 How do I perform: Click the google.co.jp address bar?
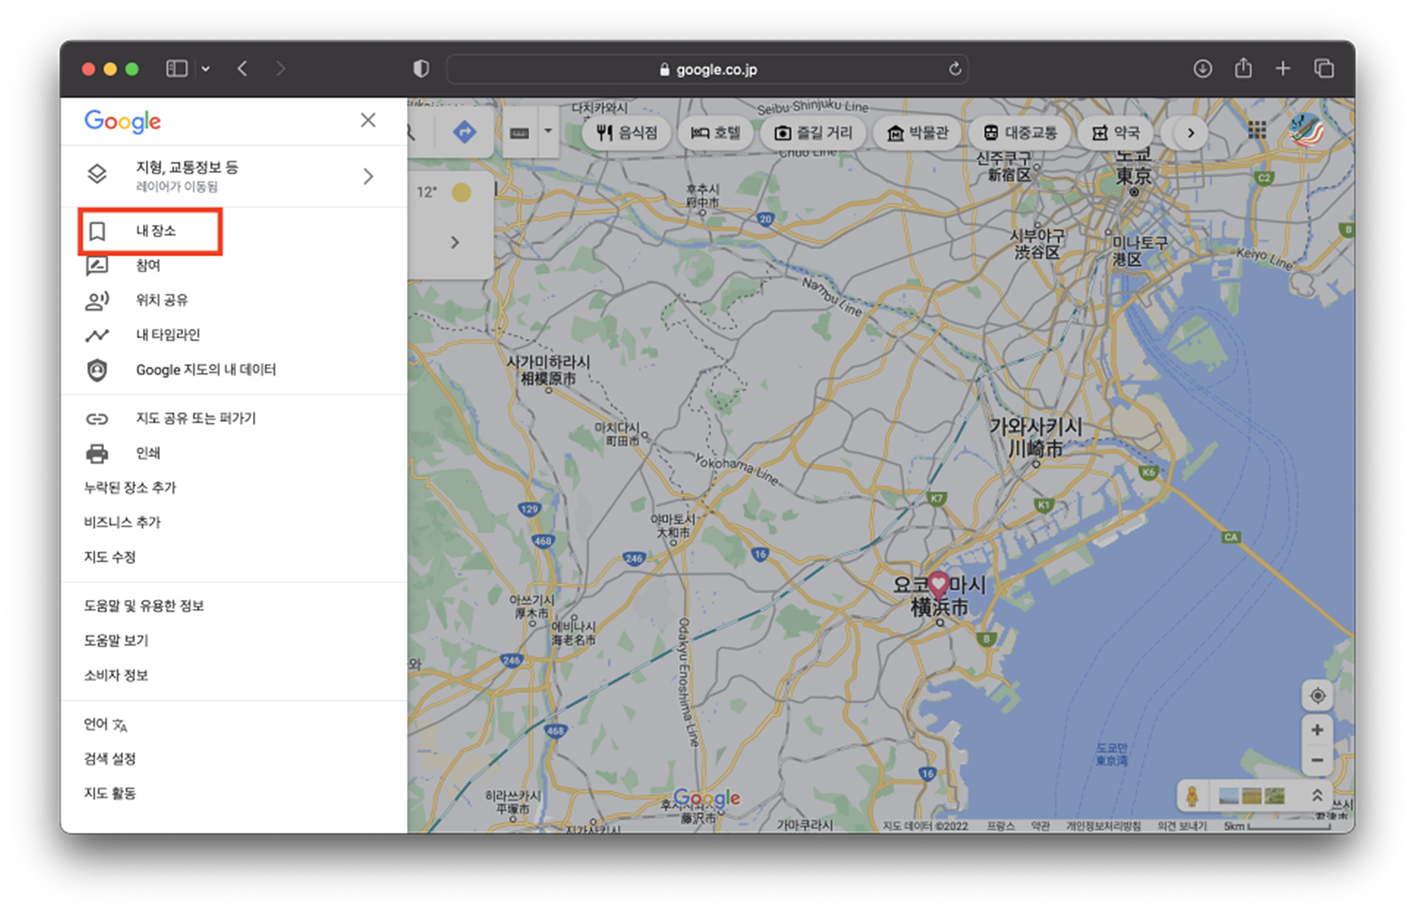click(x=707, y=69)
